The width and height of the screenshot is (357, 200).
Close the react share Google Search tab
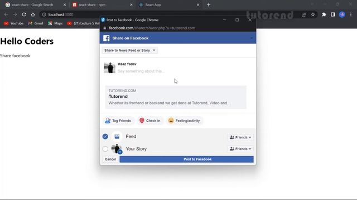pos(65,5)
